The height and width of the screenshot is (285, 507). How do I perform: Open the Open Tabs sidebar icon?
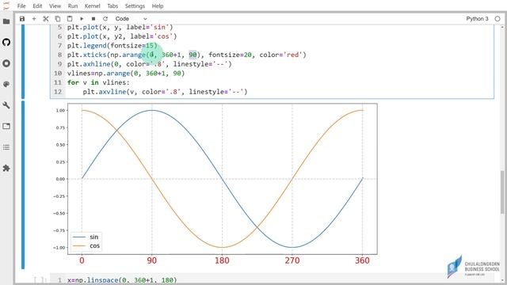[6, 127]
